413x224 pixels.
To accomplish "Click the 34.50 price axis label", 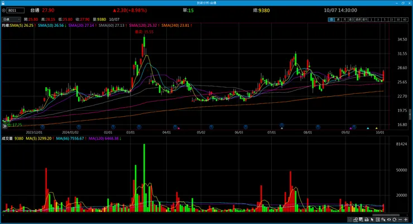I will [x=402, y=39].
